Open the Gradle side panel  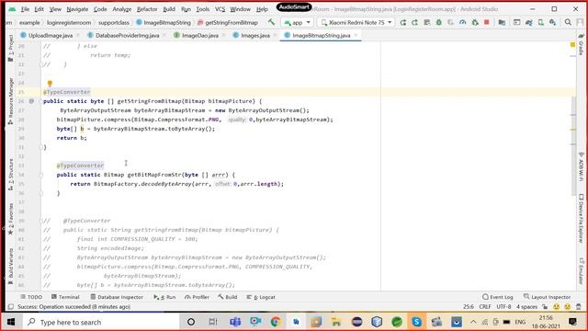(581, 44)
